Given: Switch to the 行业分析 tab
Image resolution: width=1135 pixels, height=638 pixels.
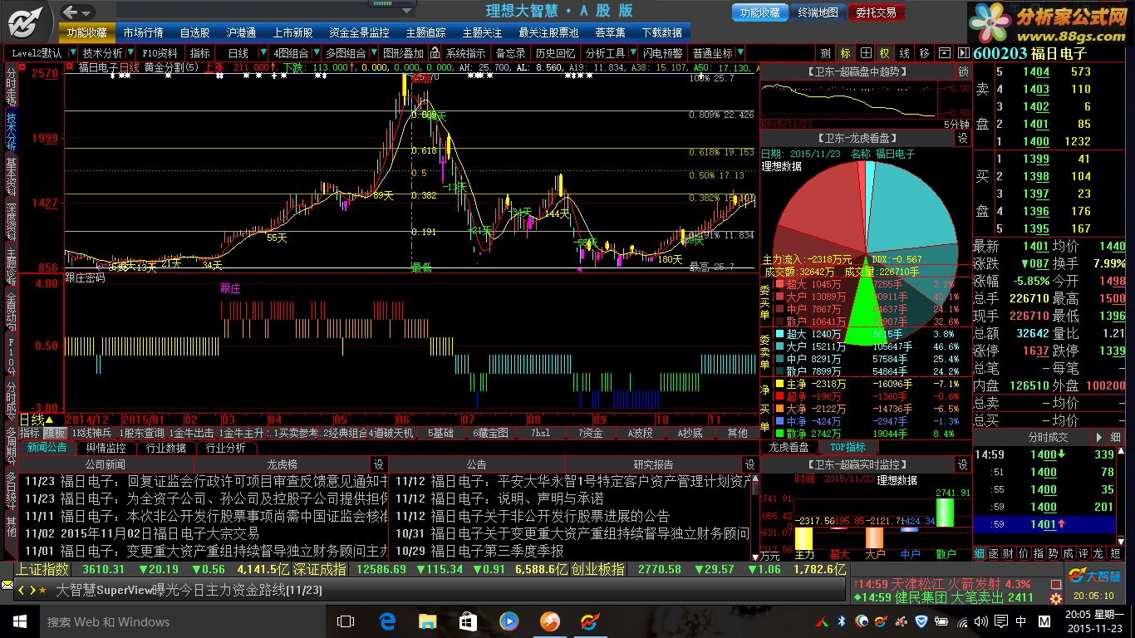Looking at the screenshot, I should click(225, 448).
